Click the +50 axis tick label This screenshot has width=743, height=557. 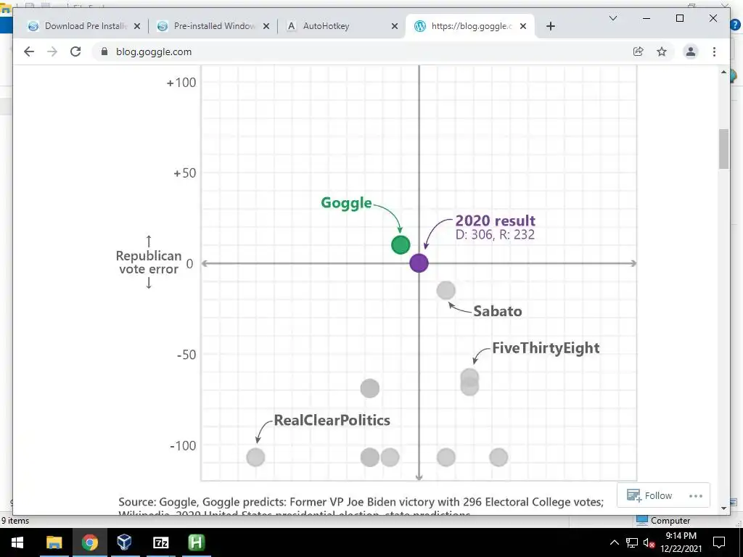point(184,173)
